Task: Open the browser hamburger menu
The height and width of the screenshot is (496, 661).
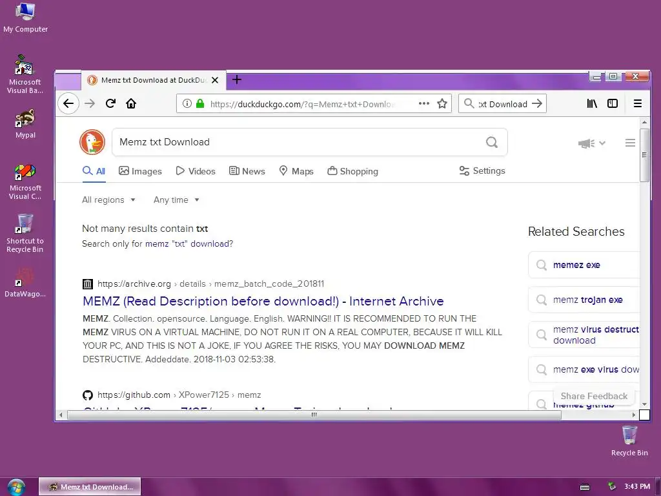Action: click(637, 104)
